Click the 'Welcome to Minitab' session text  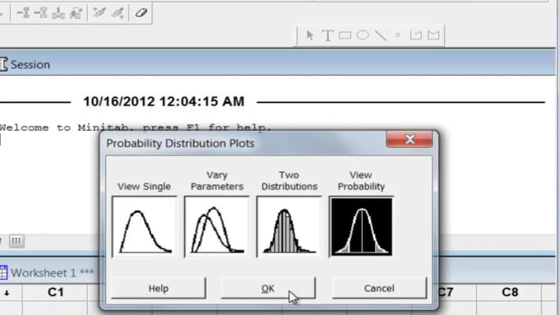tap(136, 127)
